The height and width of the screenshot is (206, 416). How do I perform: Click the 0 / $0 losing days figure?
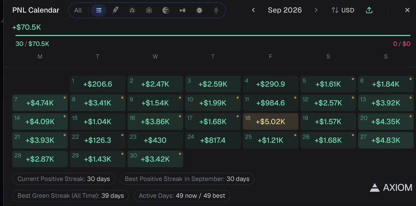402,44
